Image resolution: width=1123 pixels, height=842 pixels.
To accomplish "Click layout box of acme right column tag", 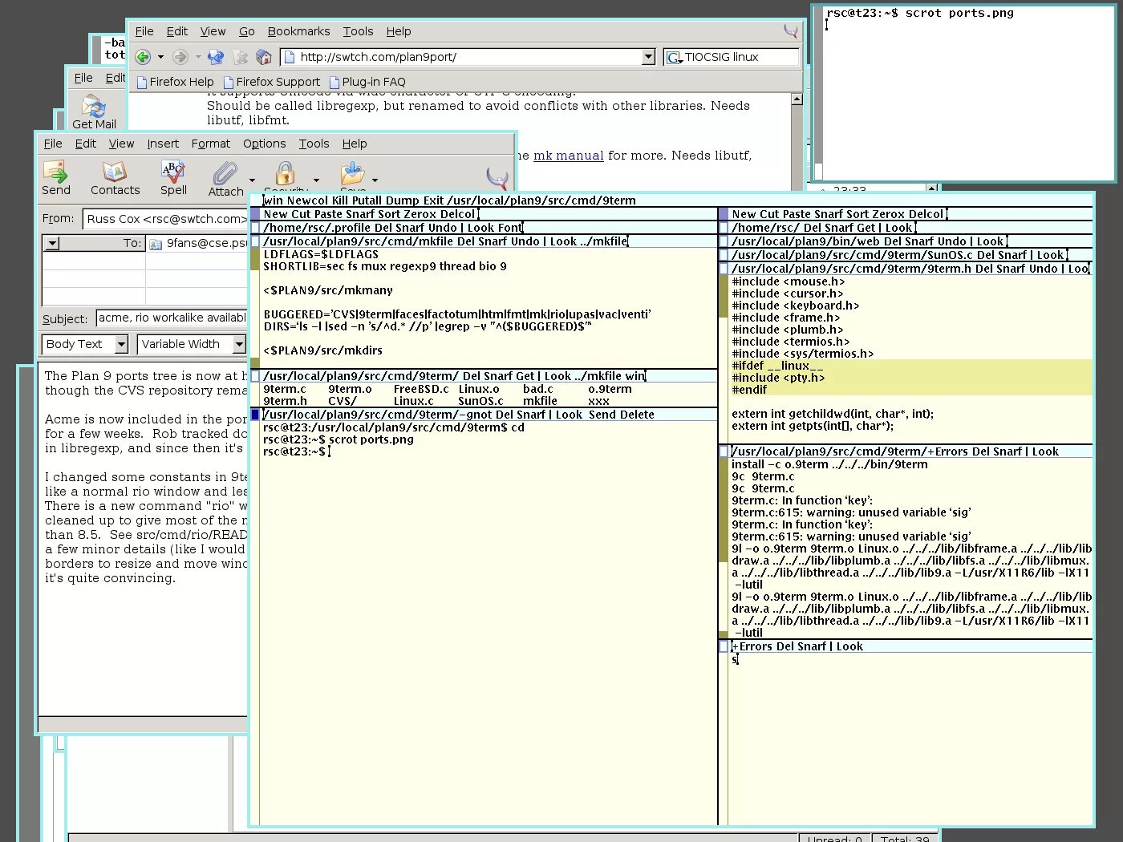I will (724, 214).
